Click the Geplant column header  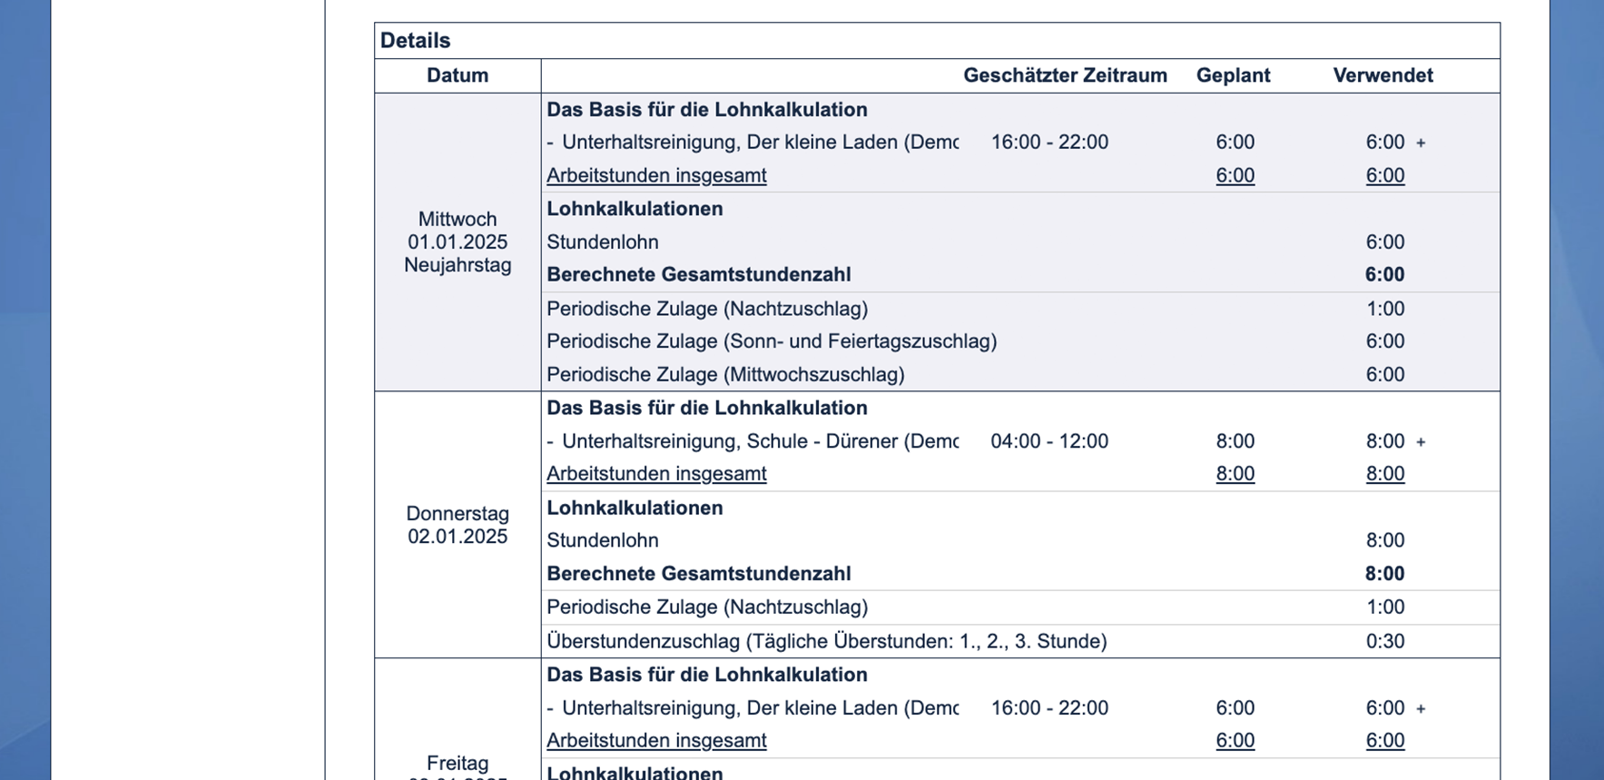point(1233,75)
